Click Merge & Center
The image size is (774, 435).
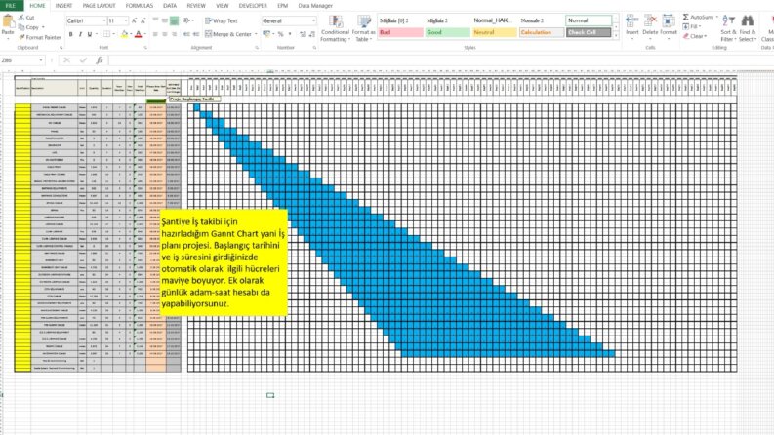228,34
